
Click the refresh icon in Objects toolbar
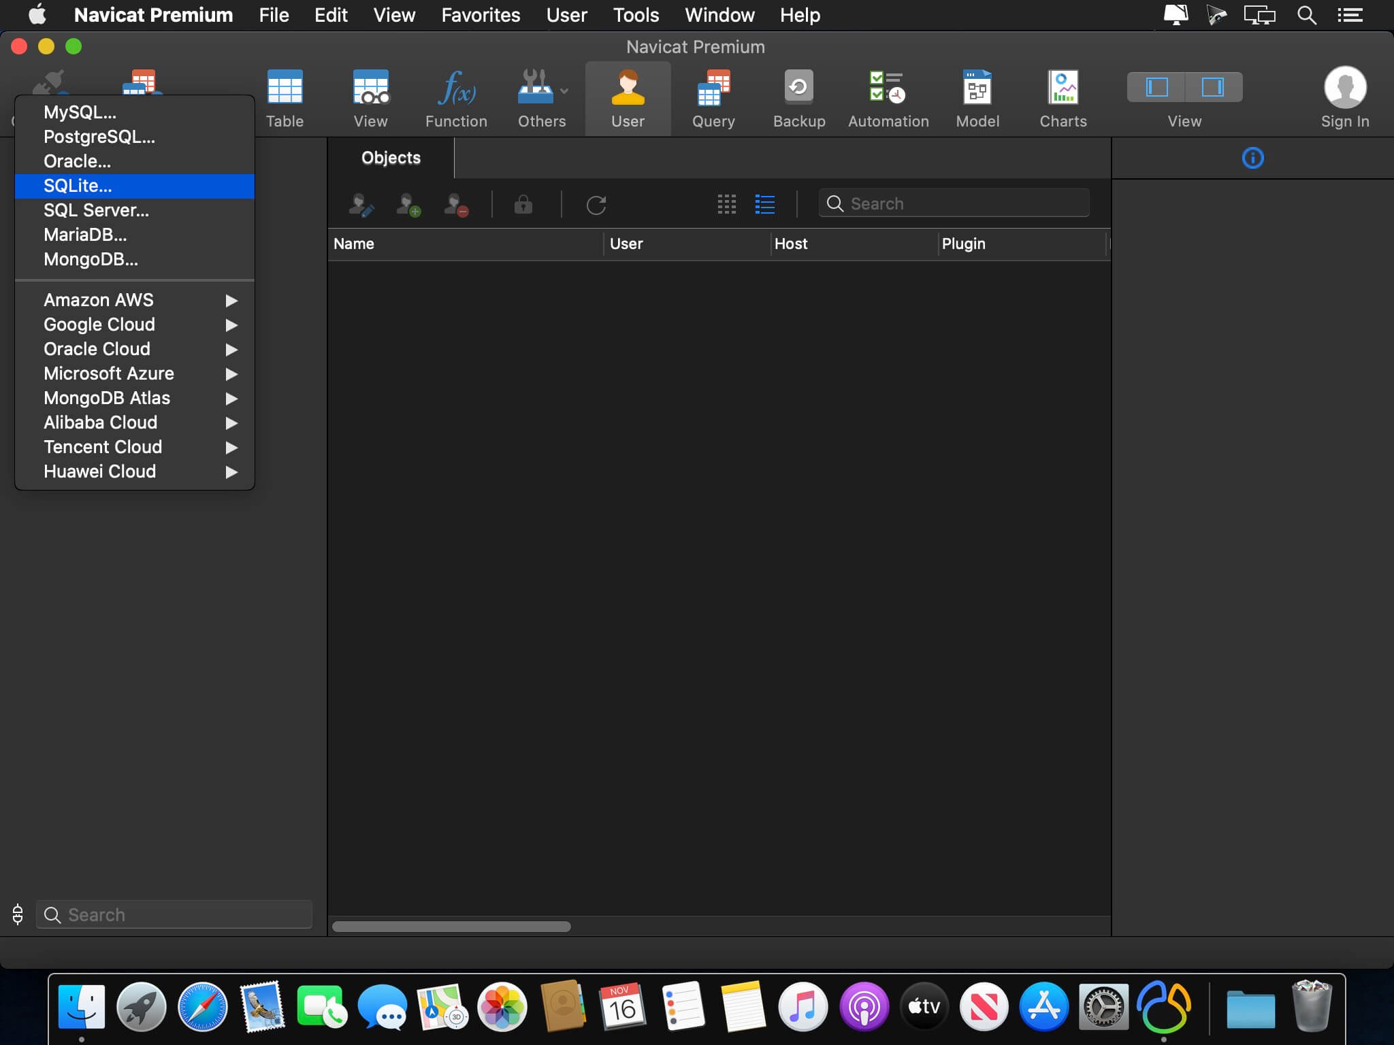[x=596, y=205]
